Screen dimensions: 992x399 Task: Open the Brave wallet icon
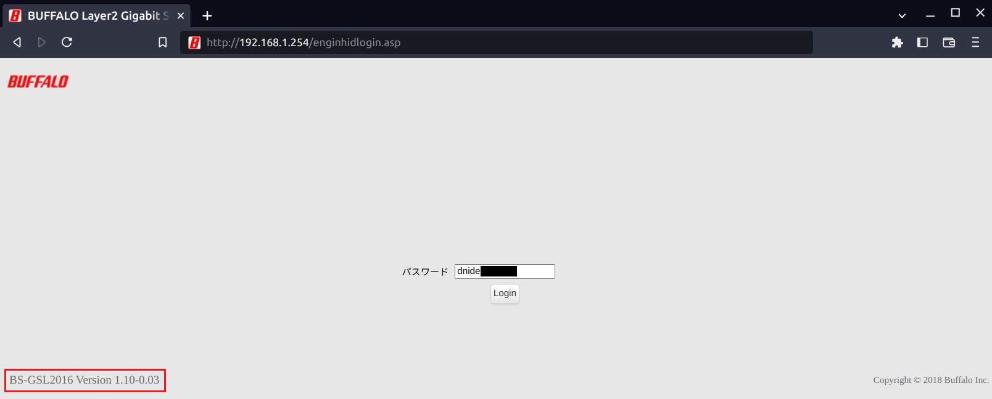point(949,42)
